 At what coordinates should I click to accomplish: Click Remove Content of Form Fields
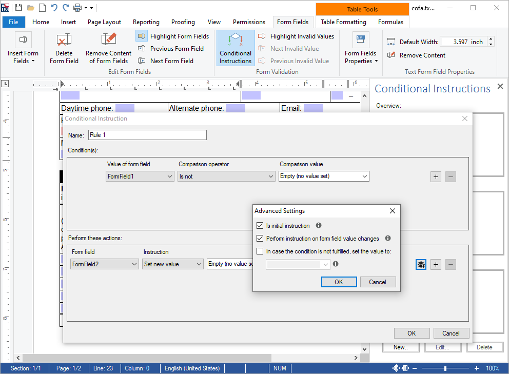tap(108, 49)
